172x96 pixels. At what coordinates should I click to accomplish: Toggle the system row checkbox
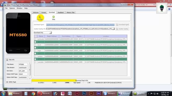(x=35, y=56)
